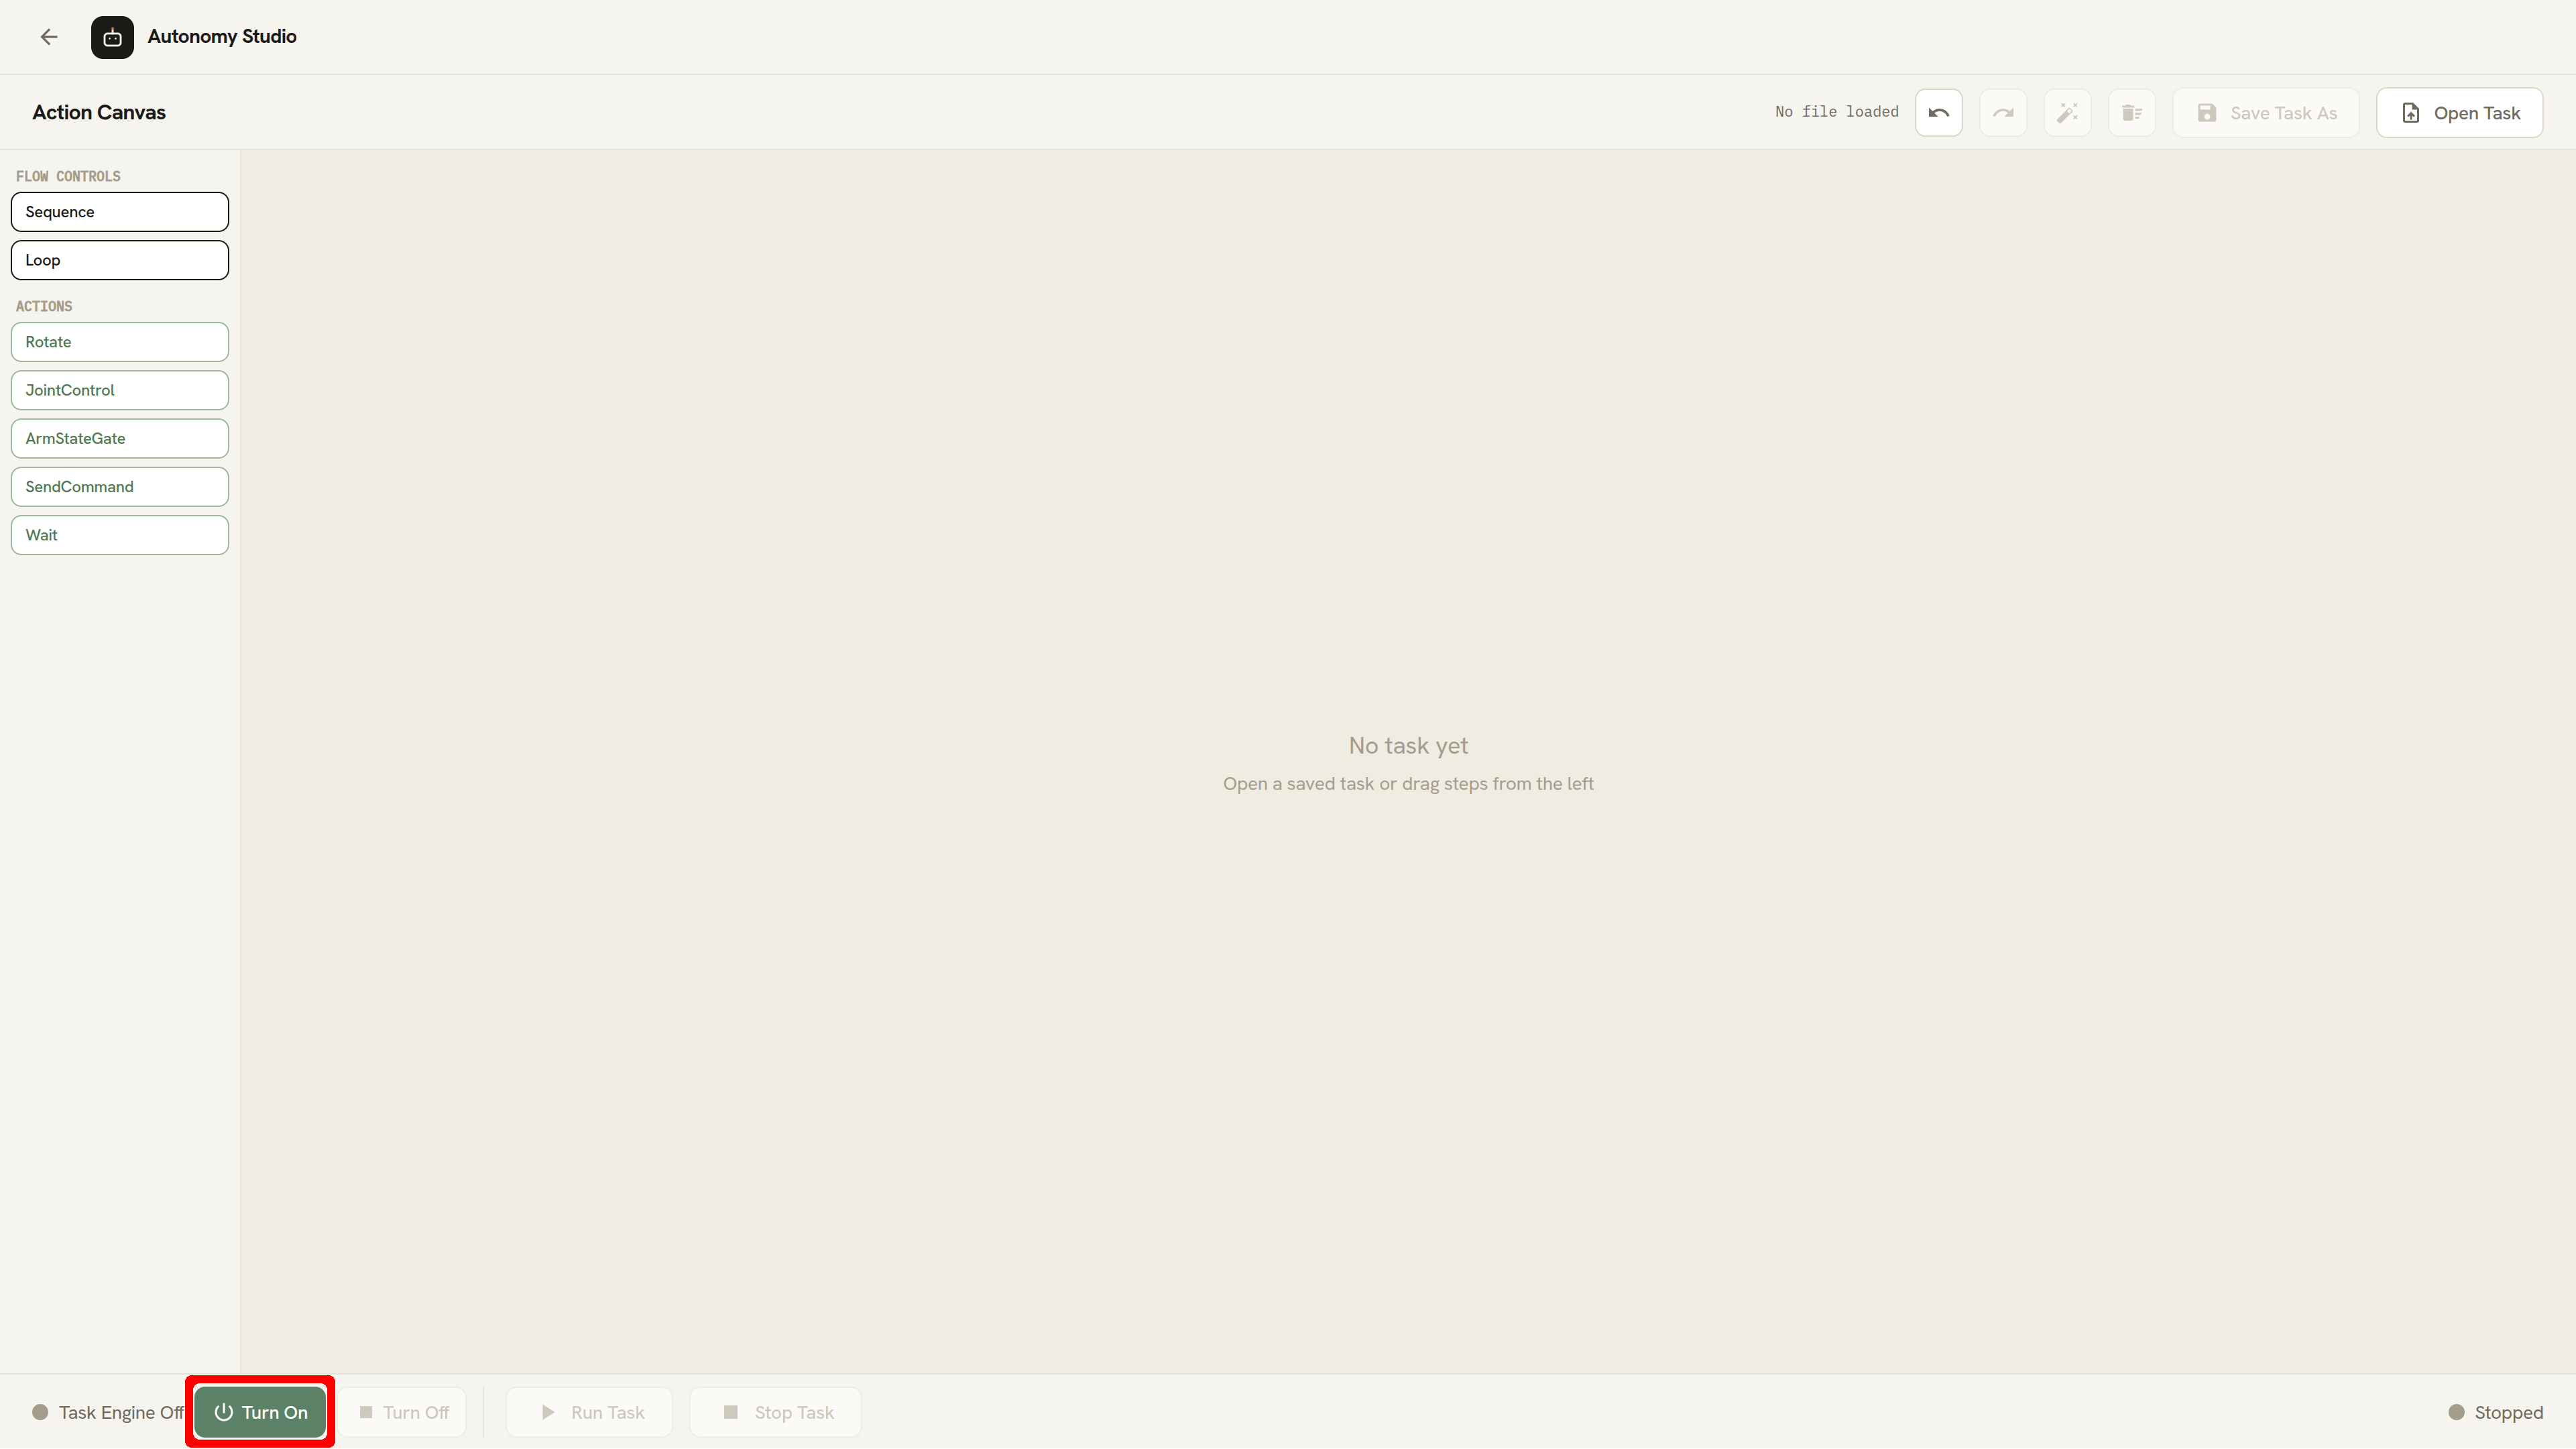The width and height of the screenshot is (2576, 1449).
Task: Open a saved task file
Action: [x=2459, y=113]
